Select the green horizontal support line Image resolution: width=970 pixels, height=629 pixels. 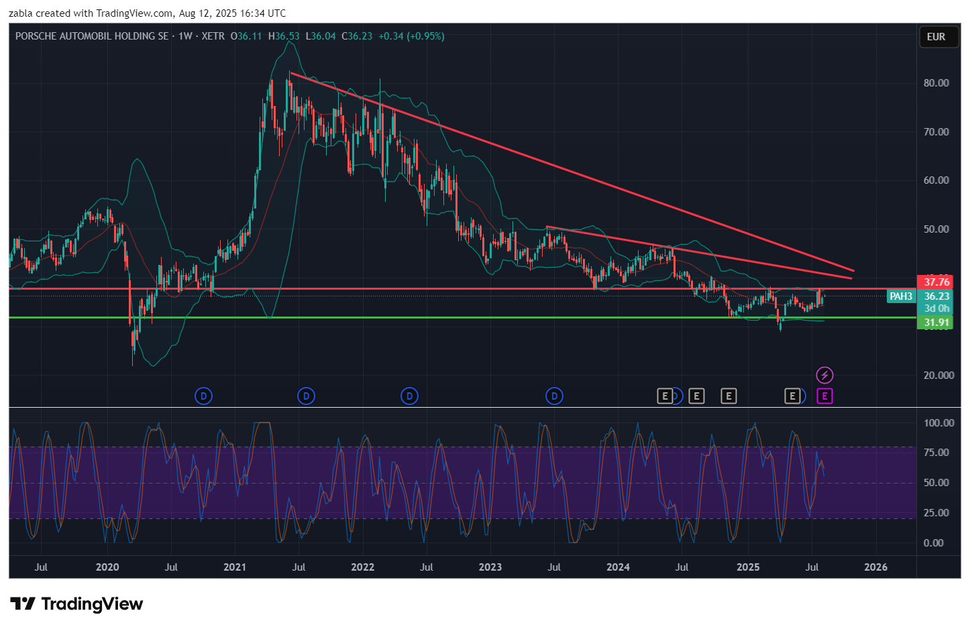tap(462, 317)
